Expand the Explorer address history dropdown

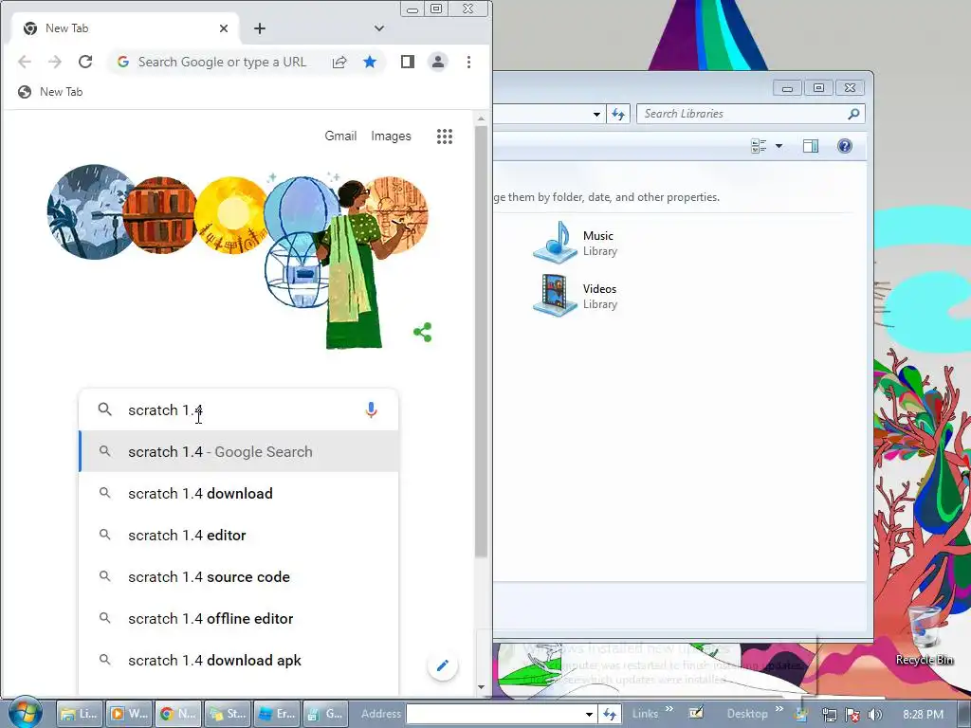tap(596, 114)
